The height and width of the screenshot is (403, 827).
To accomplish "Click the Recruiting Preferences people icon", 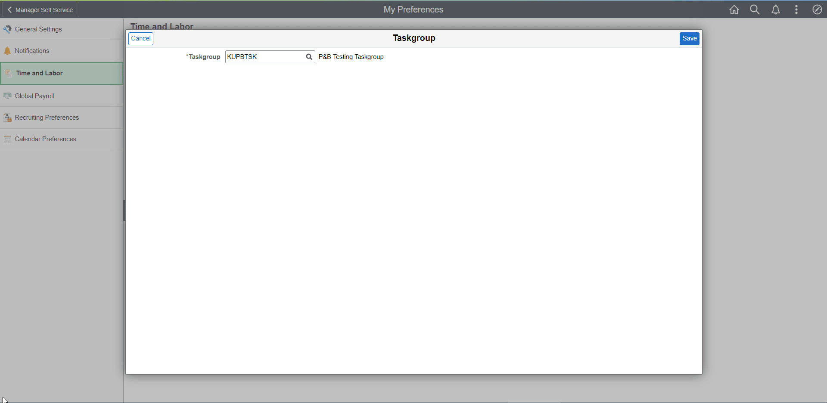I will click(x=7, y=117).
